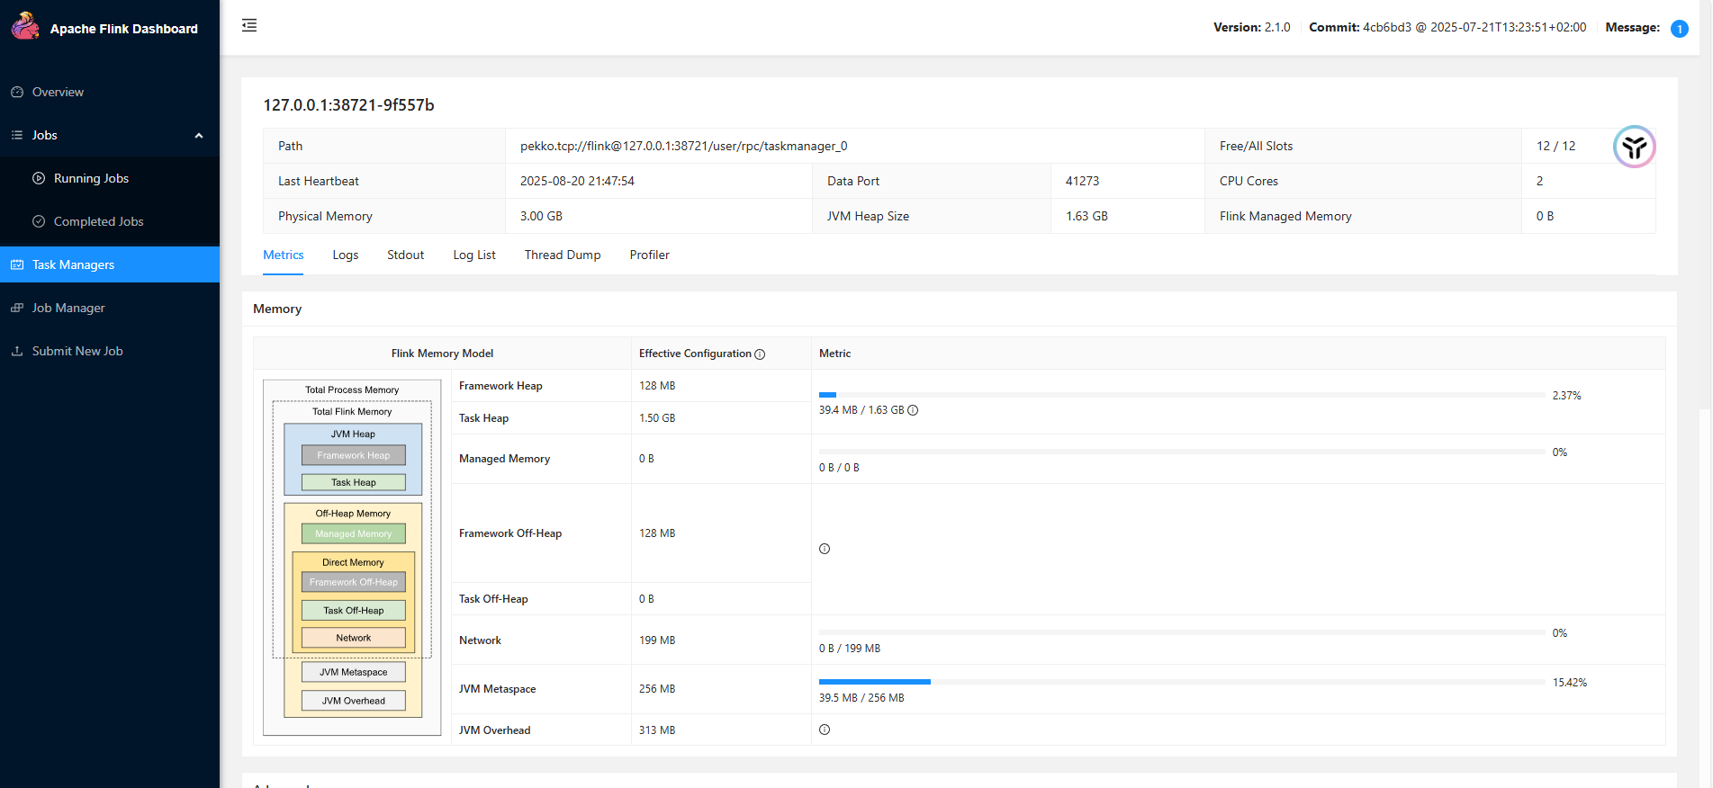Viewport: 1713px width, 788px height.
Task: Click info icon in JVM Overhead row
Action: [x=825, y=730]
